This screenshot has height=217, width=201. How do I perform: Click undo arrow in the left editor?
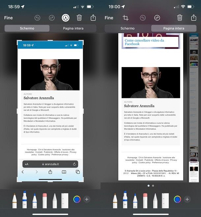click(x=37, y=18)
